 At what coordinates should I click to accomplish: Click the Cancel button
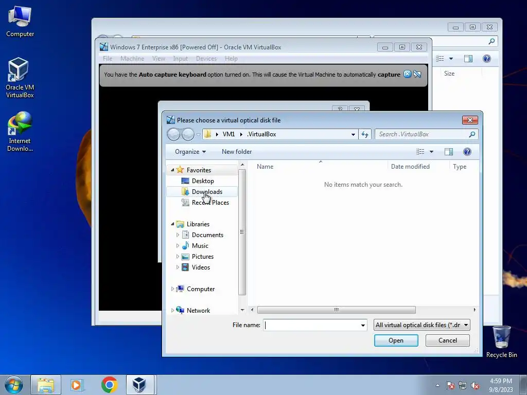click(448, 340)
